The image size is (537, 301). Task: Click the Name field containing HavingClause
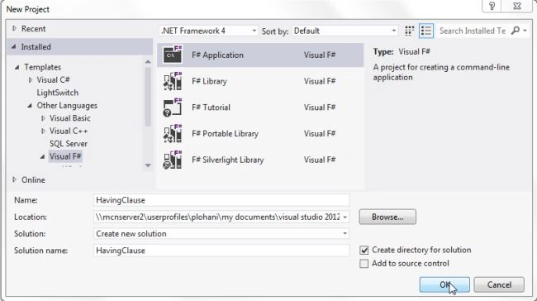pyautogui.click(x=221, y=200)
